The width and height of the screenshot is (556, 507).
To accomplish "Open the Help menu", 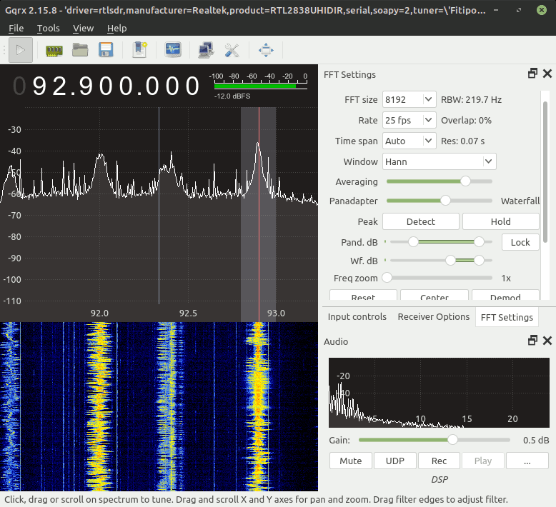I will (x=116, y=29).
